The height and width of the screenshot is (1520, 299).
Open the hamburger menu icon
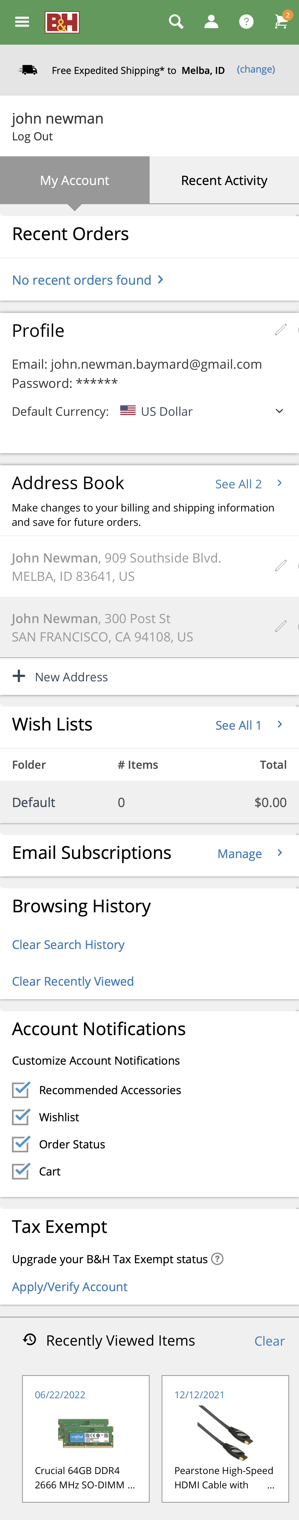pos(22,22)
